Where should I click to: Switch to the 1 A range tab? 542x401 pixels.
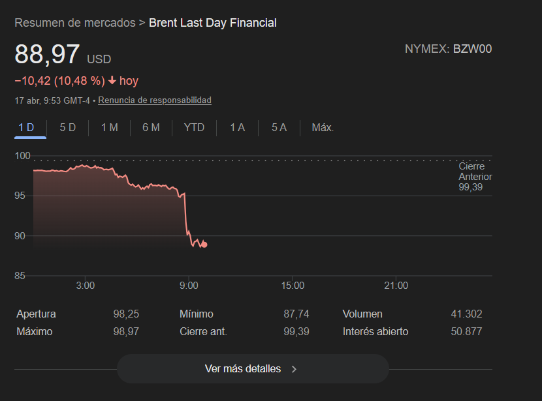click(237, 128)
